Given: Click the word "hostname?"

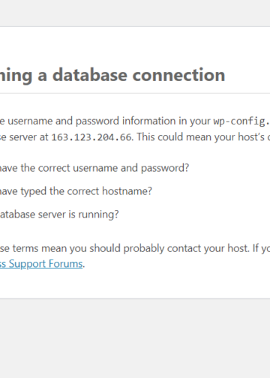Looking at the screenshot, I should click(127, 191).
